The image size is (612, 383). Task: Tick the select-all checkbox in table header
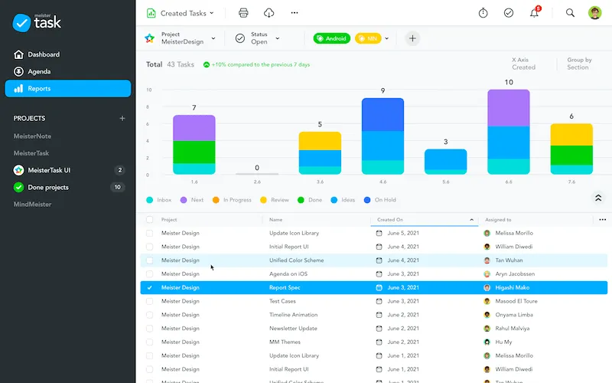tap(149, 220)
